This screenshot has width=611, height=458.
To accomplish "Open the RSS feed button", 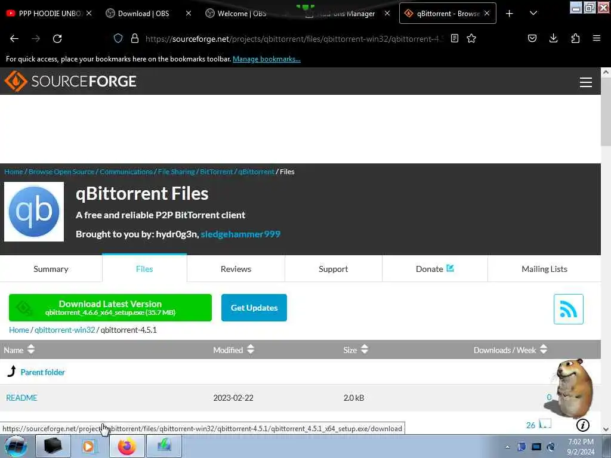I will [x=568, y=310].
